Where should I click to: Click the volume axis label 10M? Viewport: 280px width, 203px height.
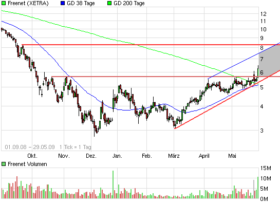[x=266, y=178]
